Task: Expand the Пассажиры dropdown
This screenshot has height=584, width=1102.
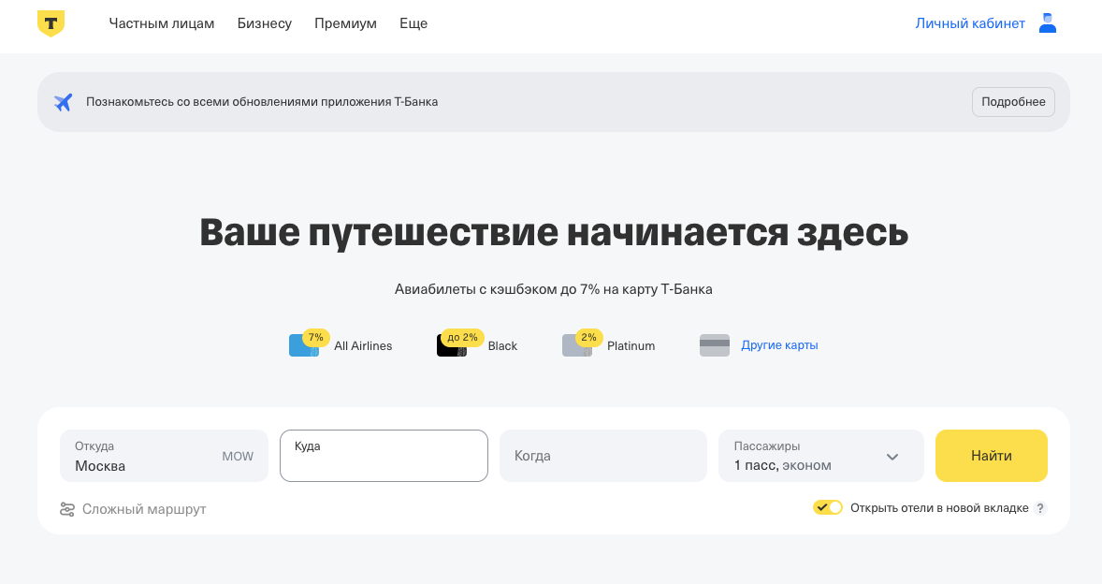Action: tap(820, 456)
